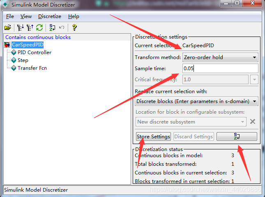The width and height of the screenshot is (265, 197).
Task: Select the Step tree item
Action: click(23, 60)
